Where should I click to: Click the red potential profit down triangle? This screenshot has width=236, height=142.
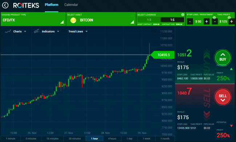[231, 126]
